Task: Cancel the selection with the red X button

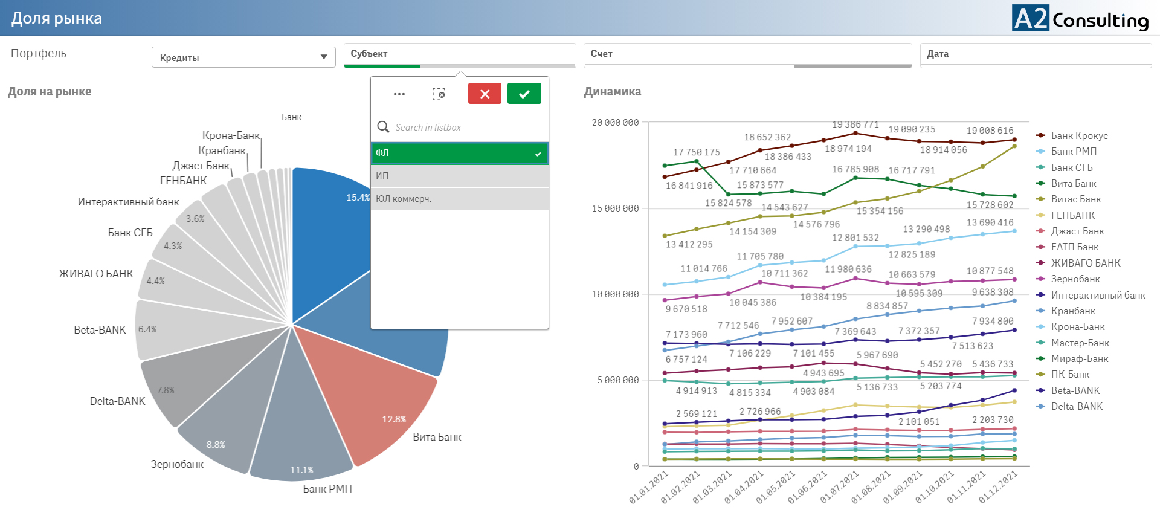Action: pyautogui.click(x=485, y=94)
